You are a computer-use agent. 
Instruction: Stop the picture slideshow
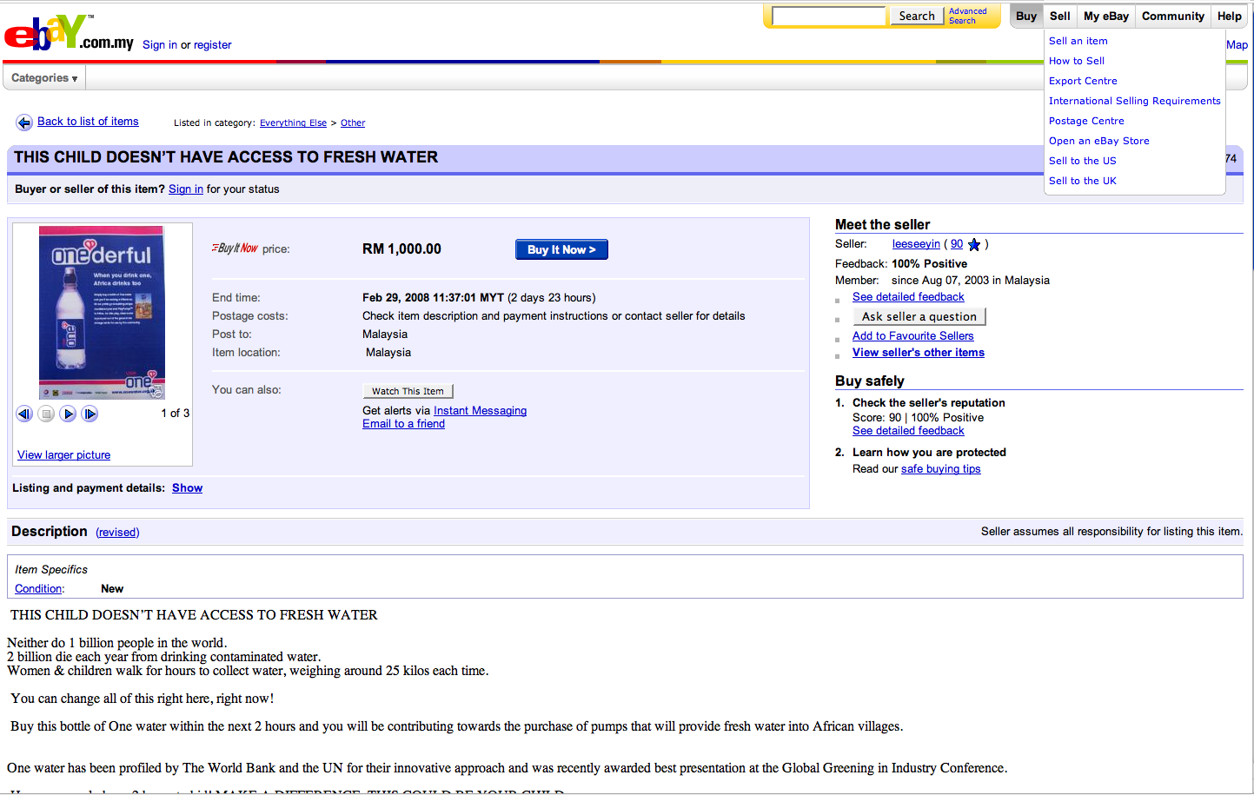coord(46,414)
